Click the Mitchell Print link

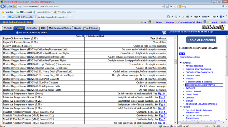[x=144, y=22]
